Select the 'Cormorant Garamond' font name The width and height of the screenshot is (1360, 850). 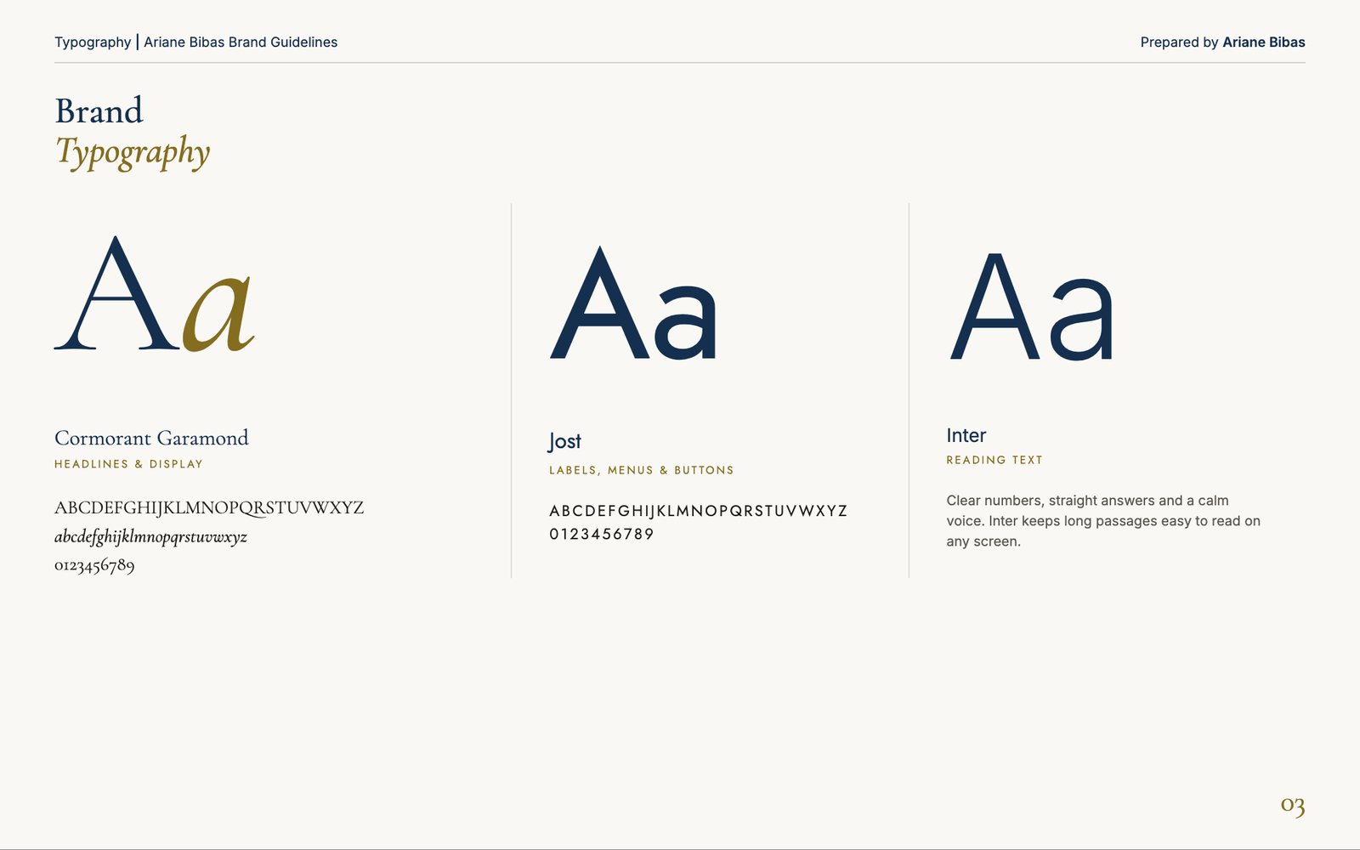pyautogui.click(x=151, y=438)
